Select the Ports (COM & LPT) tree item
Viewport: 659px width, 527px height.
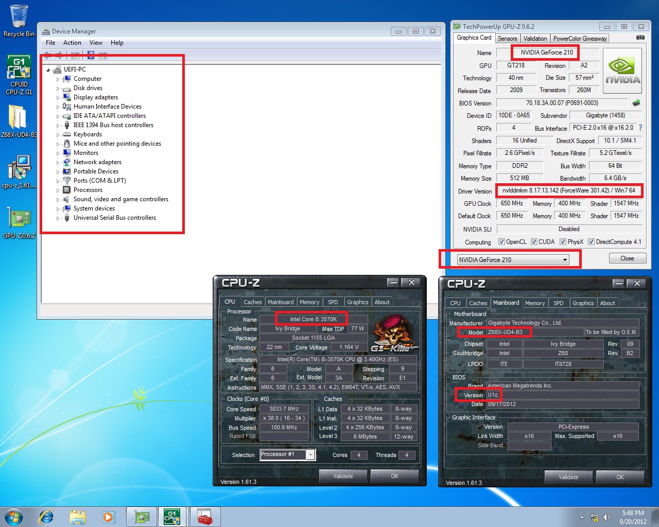[99, 181]
